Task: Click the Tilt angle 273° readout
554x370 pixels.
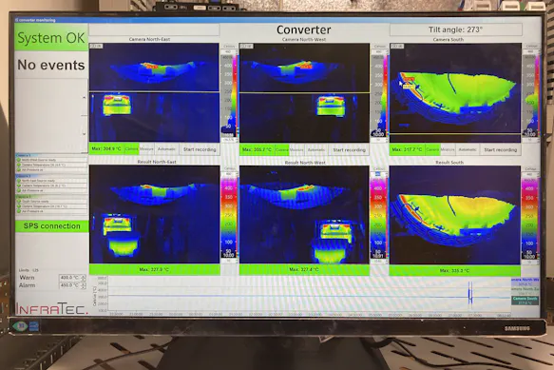Action: 456,29
